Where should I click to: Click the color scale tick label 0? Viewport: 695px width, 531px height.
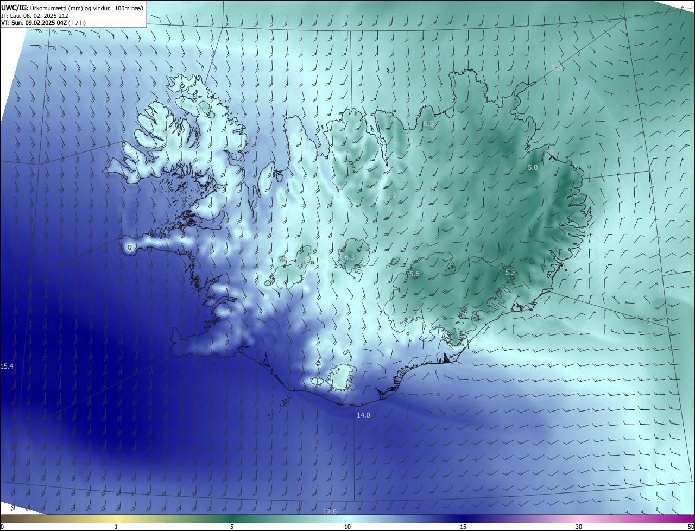pyautogui.click(x=2, y=527)
